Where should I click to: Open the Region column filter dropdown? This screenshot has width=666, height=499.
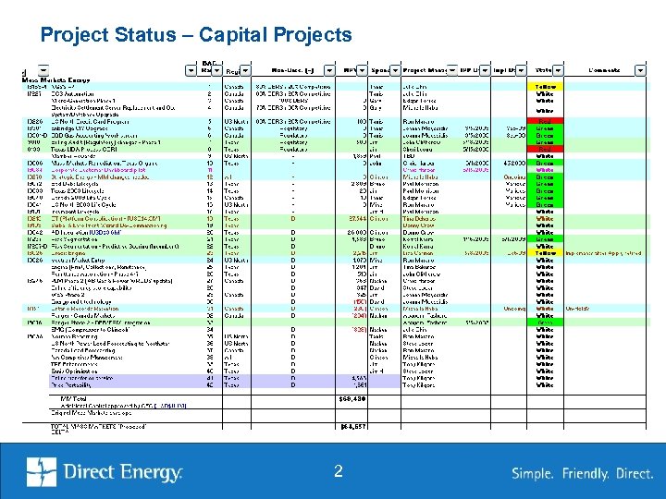[245, 70]
